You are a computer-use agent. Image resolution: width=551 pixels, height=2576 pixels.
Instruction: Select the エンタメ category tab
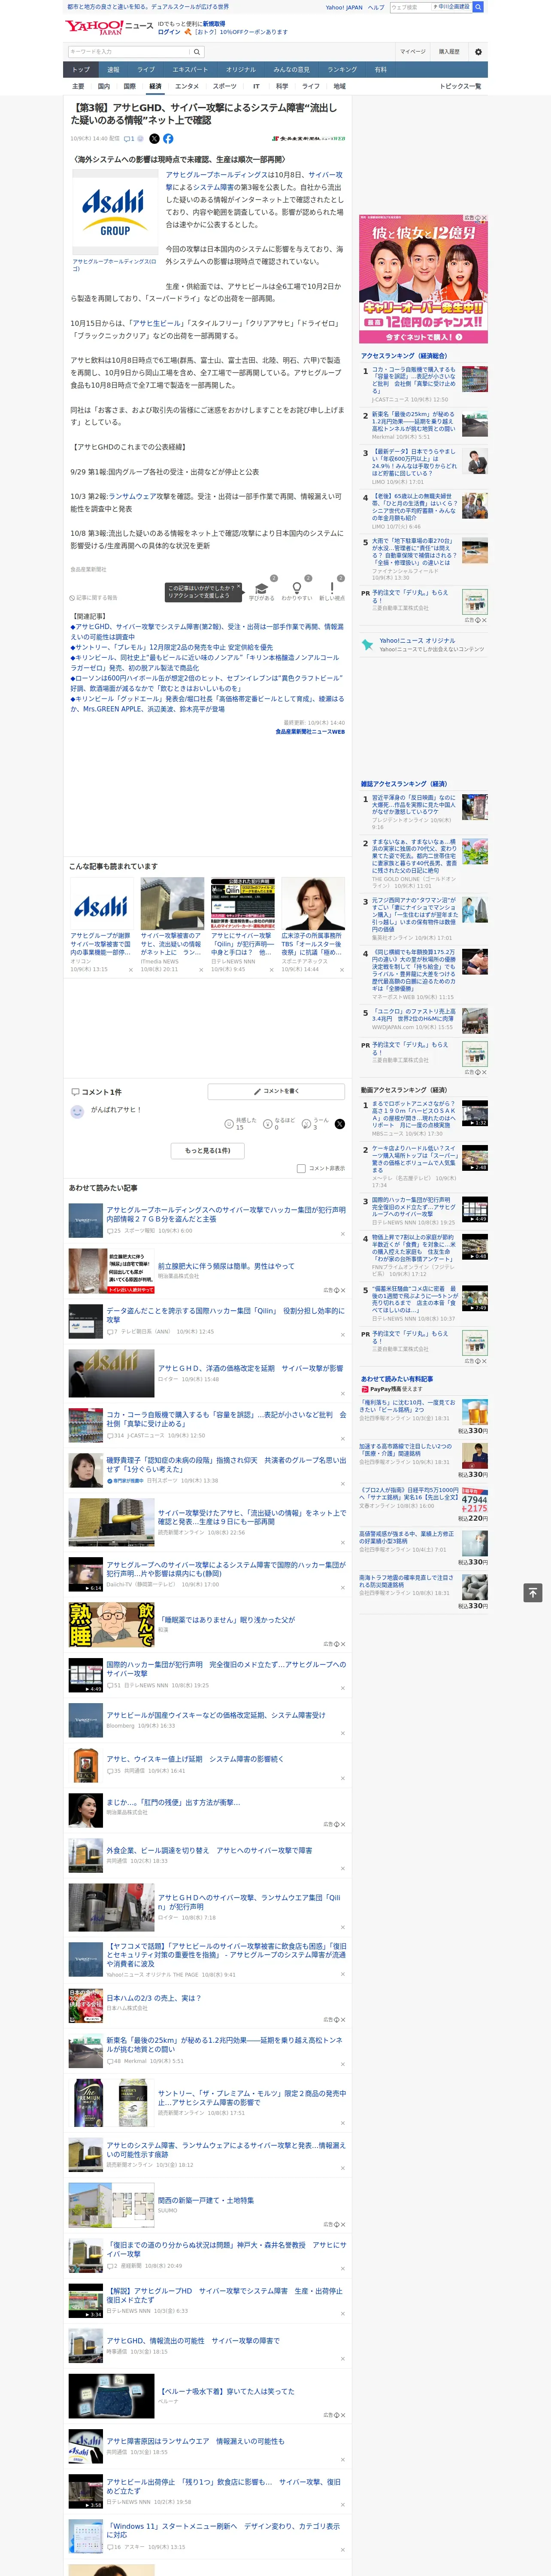187,86
